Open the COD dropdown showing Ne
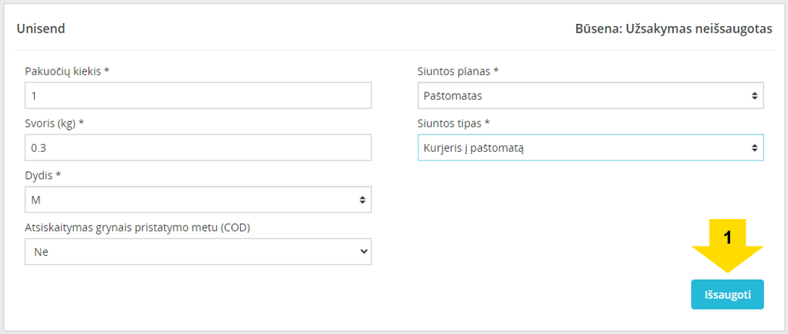The width and height of the screenshot is (788, 334). (198, 252)
